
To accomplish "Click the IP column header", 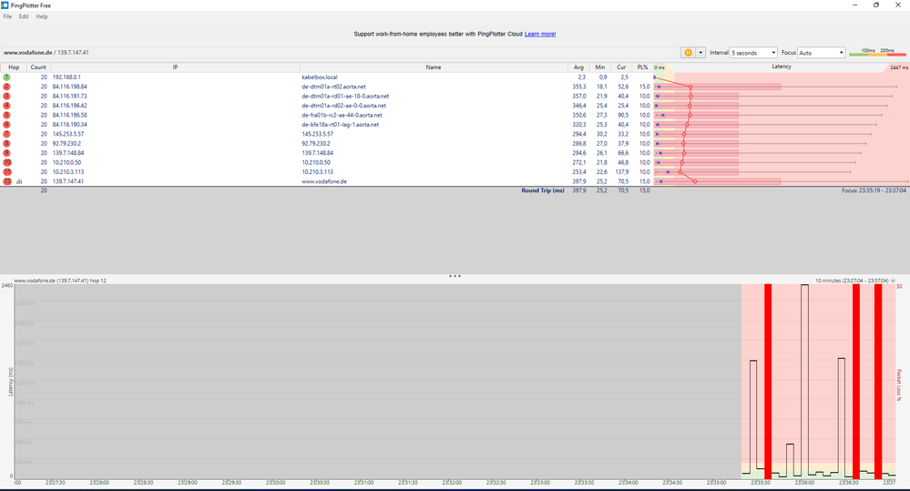I will tap(175, 67).
